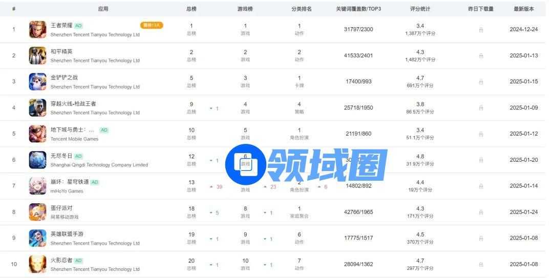The height and width of the screenshot is (278, 553).
Task: Click the 蛋仔派对 app icon
Action: click(x=37, y=212)
